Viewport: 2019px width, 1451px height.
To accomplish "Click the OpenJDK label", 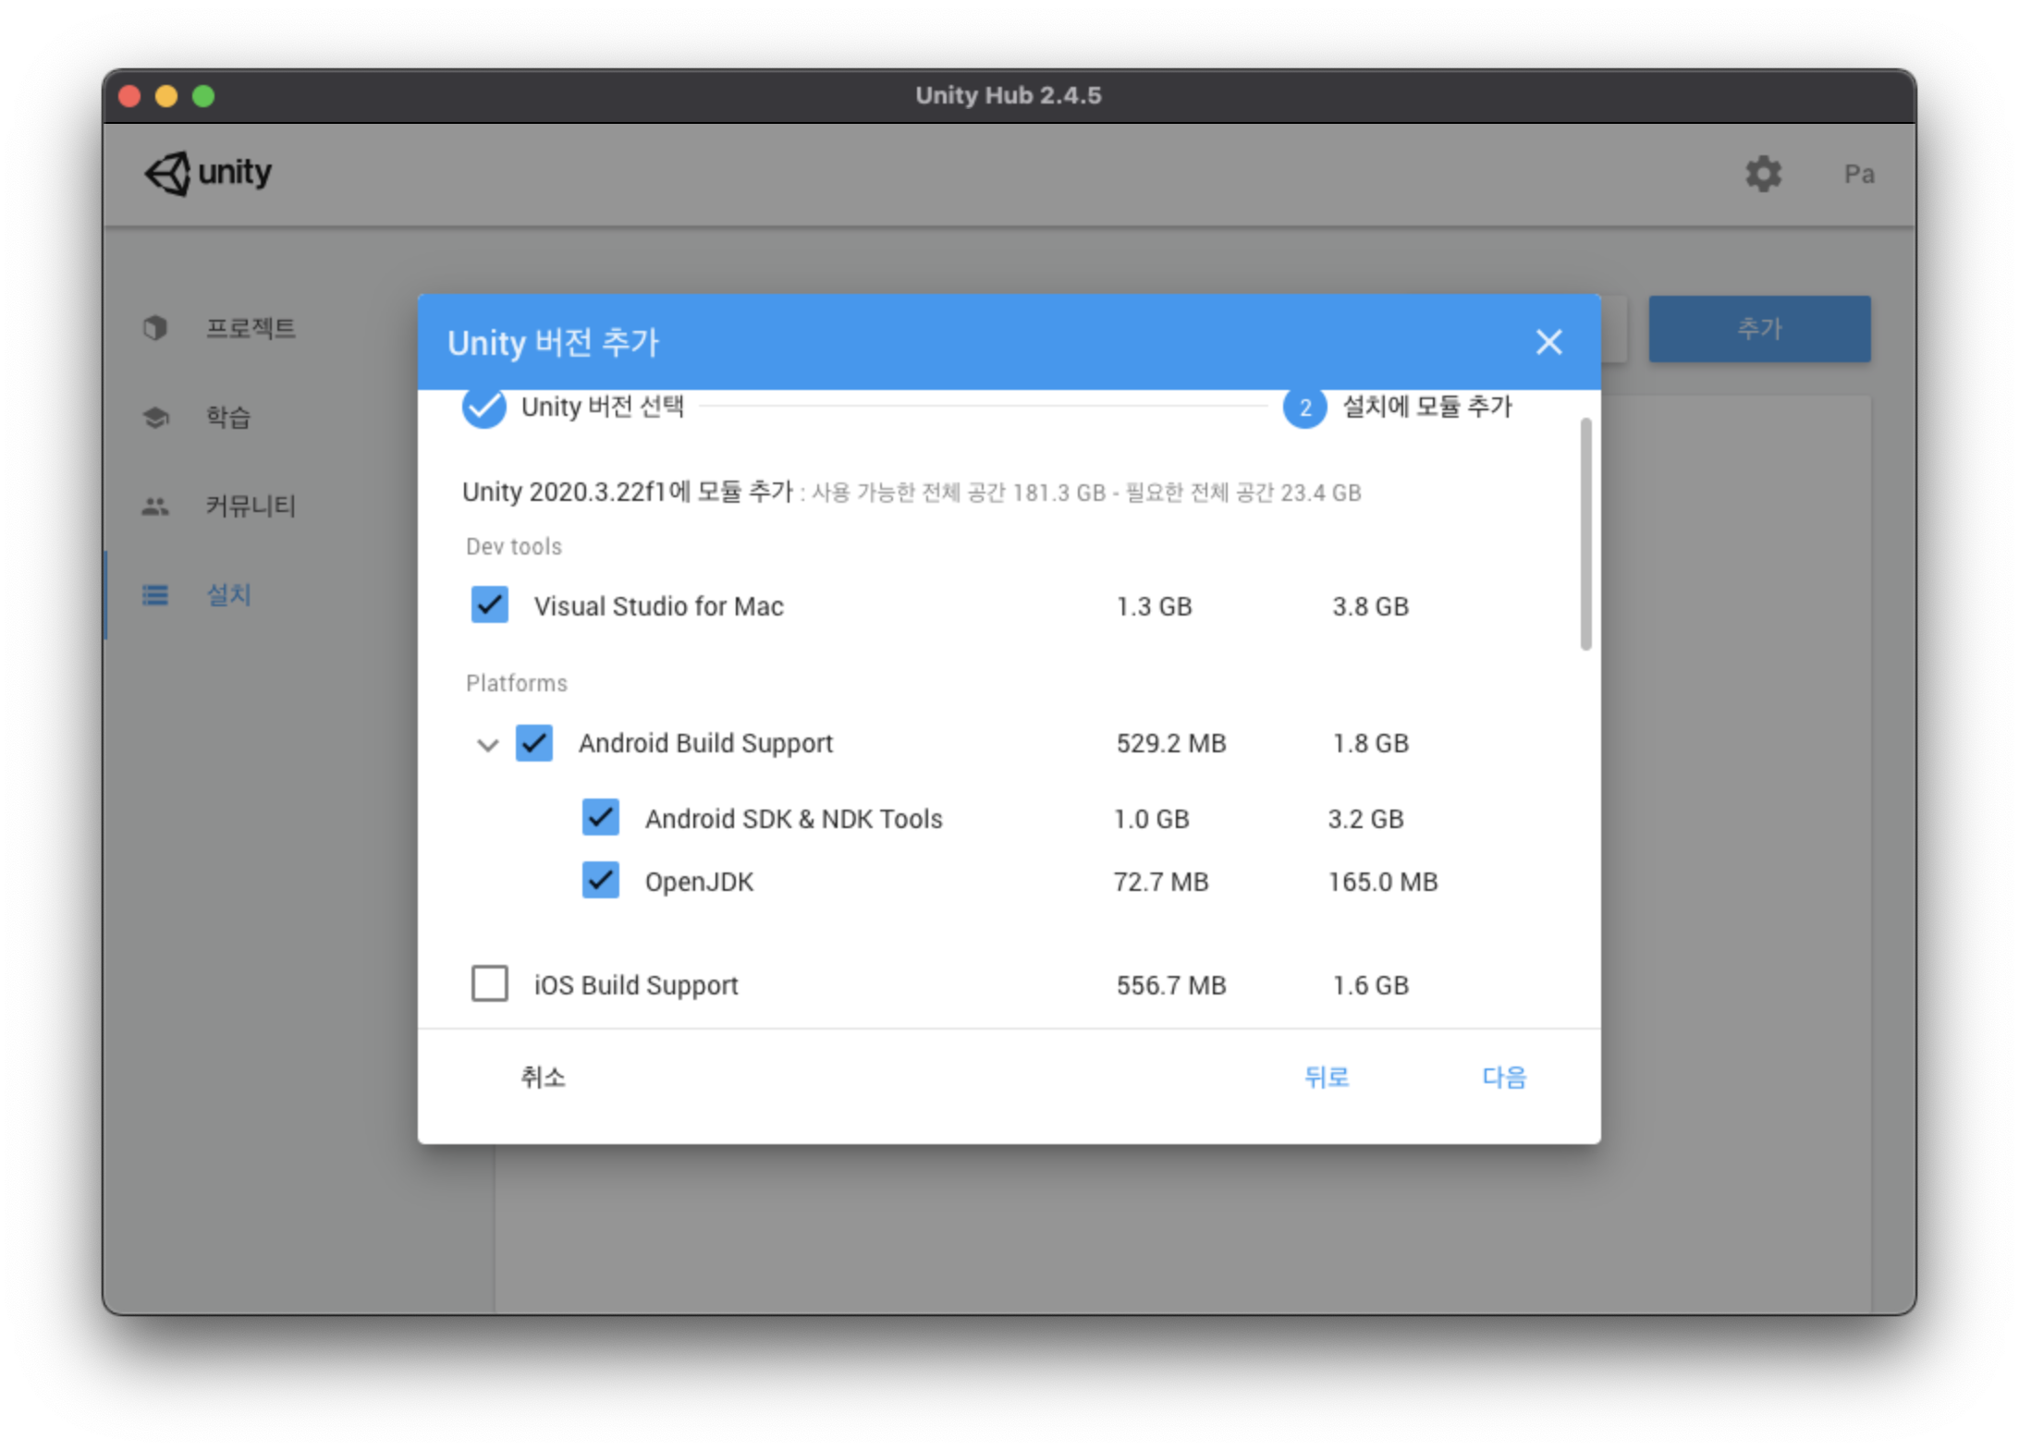I will 699,882.
